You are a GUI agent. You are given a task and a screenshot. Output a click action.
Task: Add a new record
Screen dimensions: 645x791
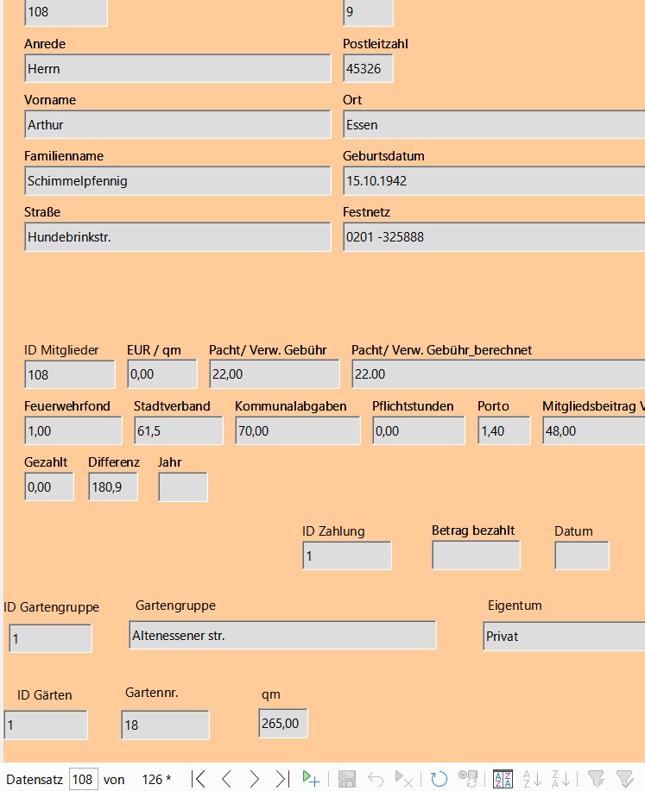click(312, 779)
